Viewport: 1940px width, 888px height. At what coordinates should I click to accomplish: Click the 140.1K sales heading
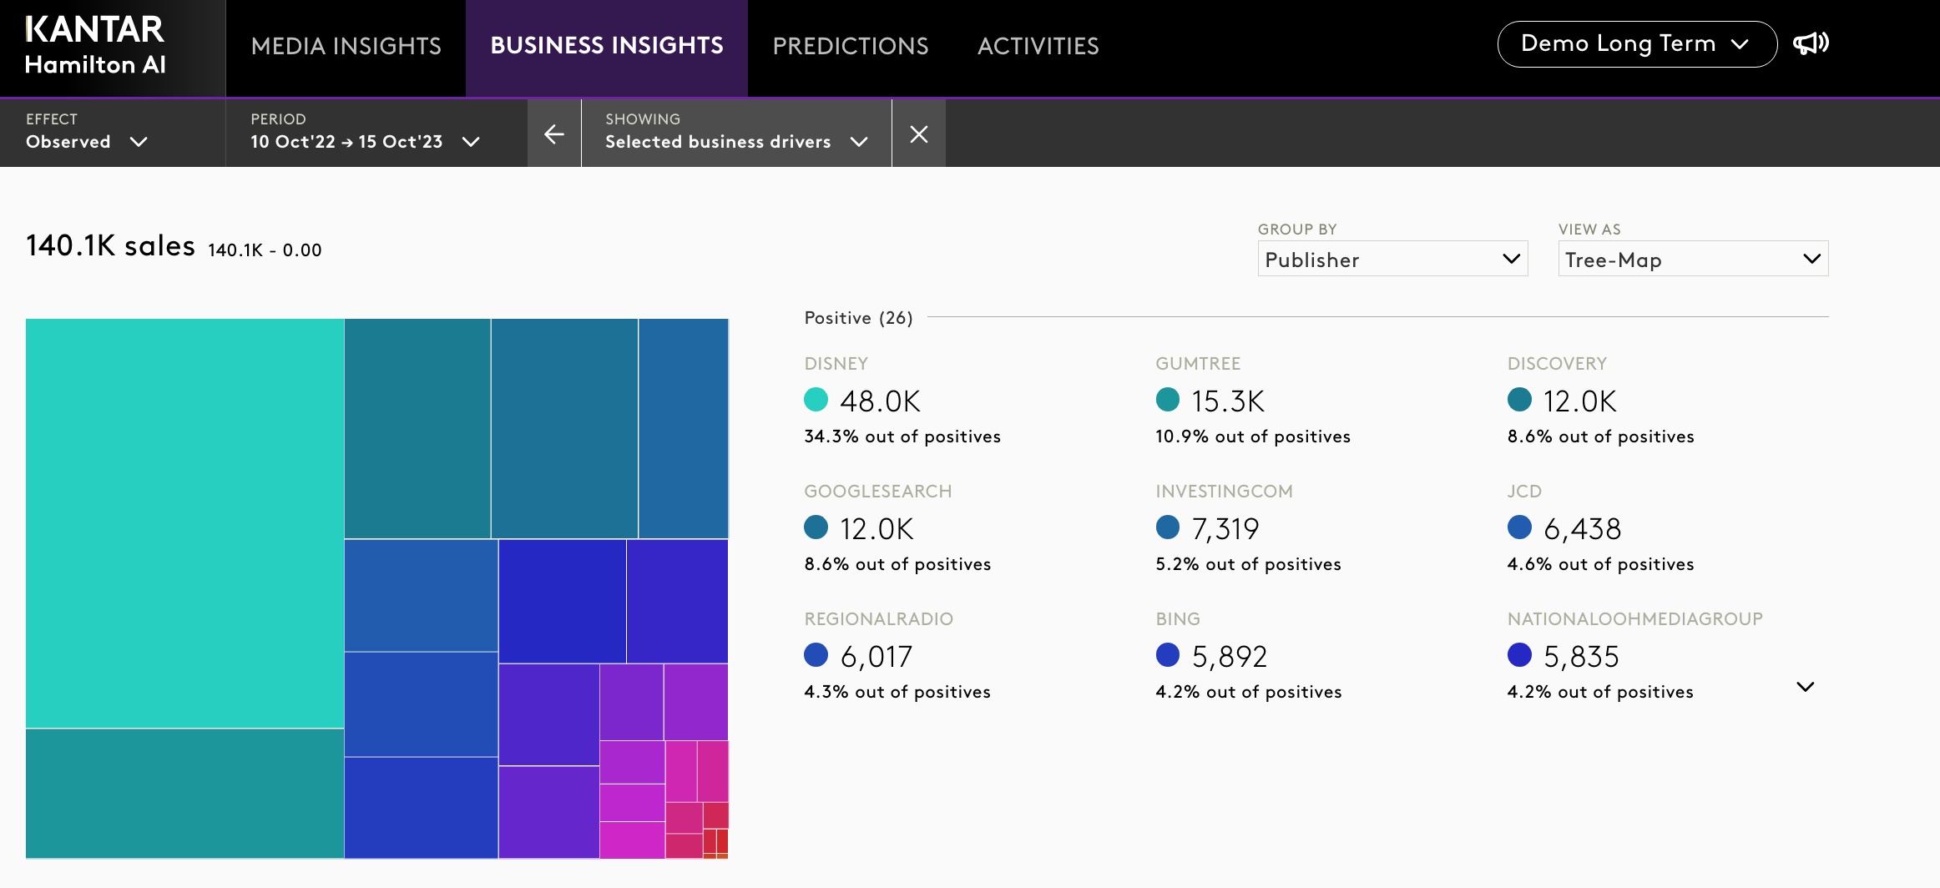pyautogui.click(x=111, y=246)
